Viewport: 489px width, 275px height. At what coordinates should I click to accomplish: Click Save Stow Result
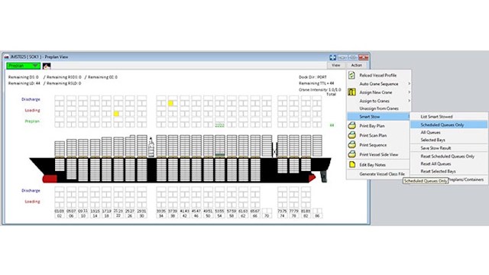436,148
